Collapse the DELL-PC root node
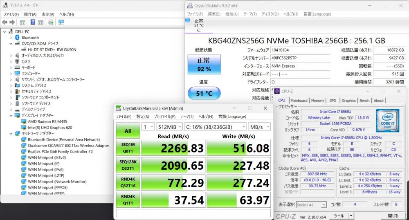 [4, 32]
